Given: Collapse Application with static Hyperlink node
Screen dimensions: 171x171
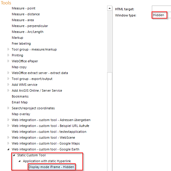Looking at the screenshot, I should pos(19,161).
